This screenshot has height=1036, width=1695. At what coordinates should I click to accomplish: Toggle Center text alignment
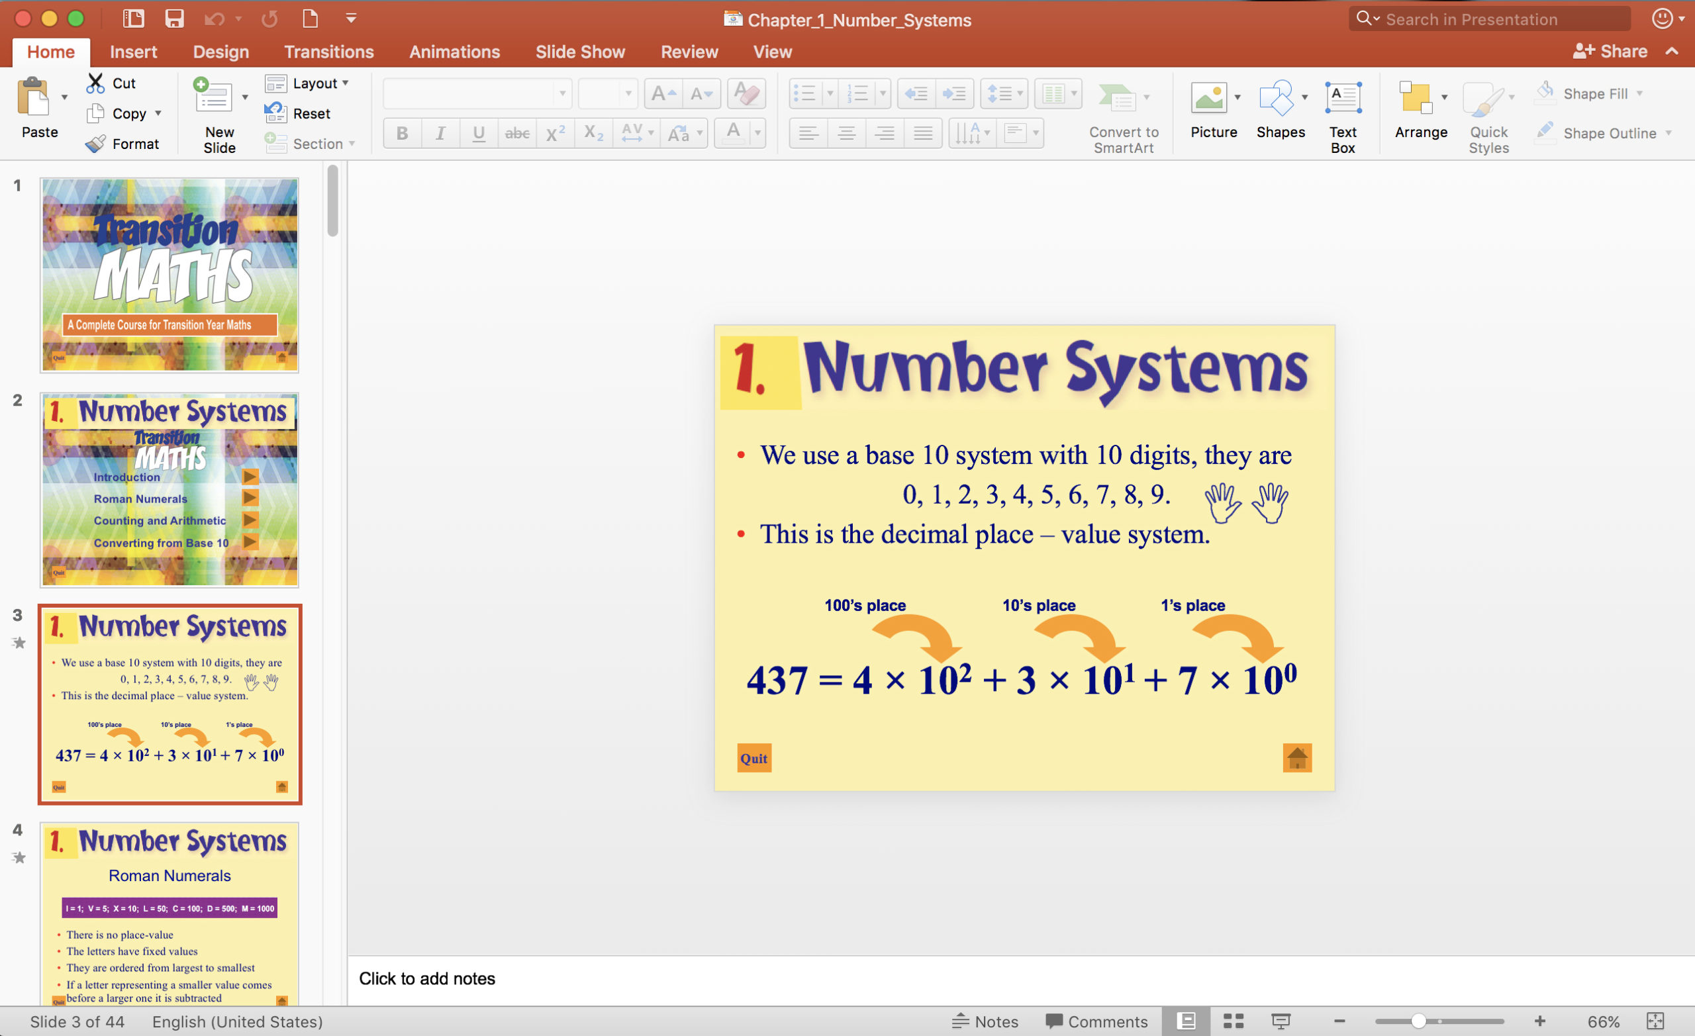point(847,133)
